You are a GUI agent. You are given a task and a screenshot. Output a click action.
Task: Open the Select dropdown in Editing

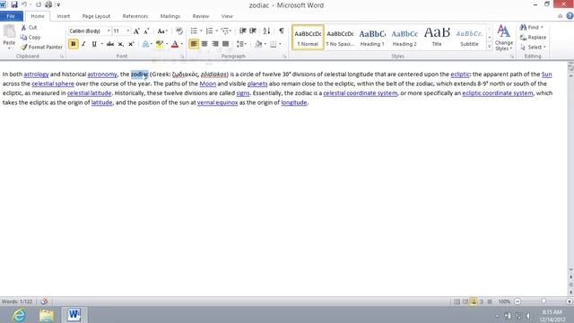533,48
